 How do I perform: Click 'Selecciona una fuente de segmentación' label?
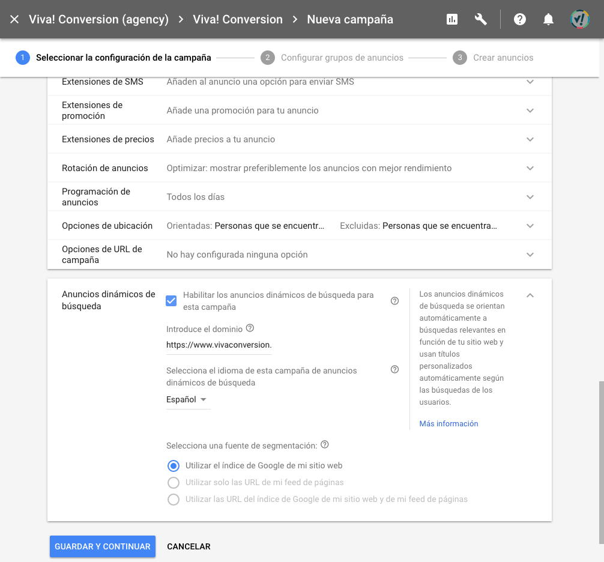(x=241, y=446)
